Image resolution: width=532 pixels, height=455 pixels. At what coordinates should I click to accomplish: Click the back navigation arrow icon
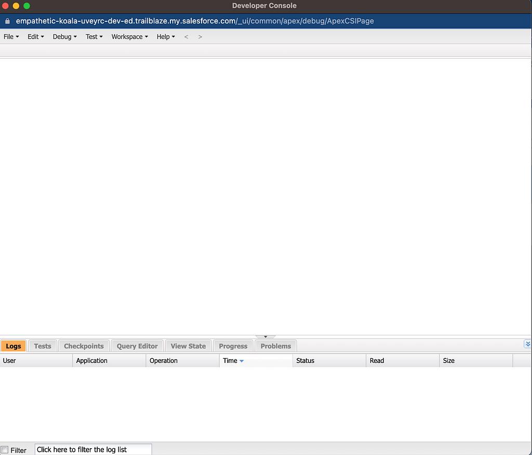tap(187, 37)
